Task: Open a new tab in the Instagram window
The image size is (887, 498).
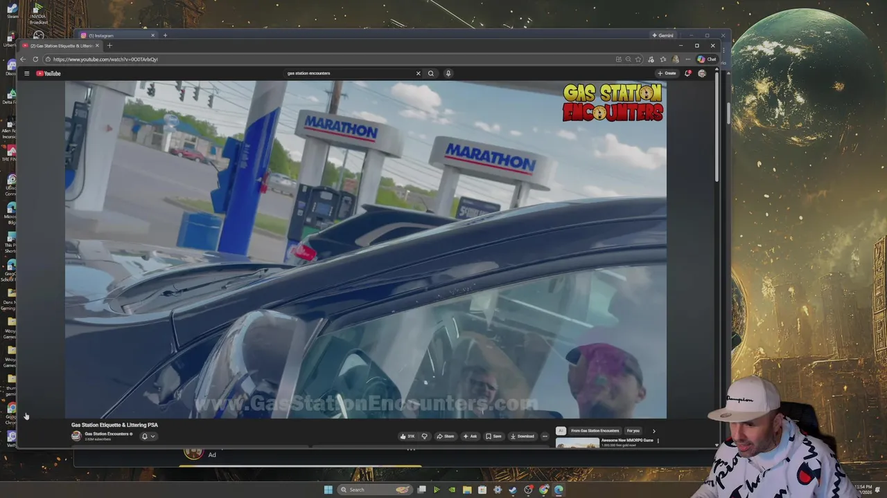Action: pos(165,35)
